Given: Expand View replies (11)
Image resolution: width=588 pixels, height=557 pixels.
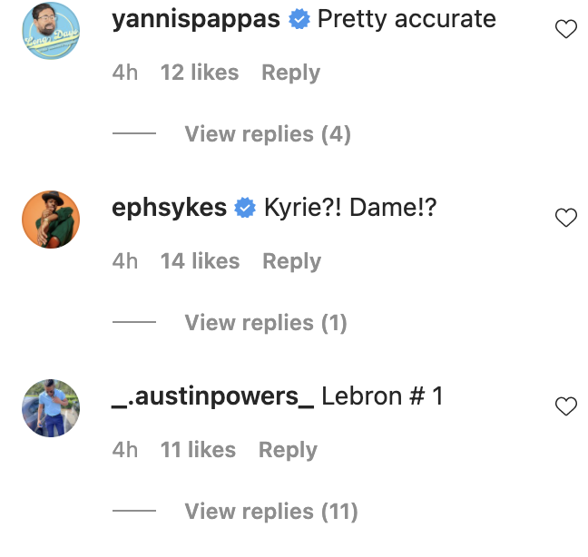Looking at the screenshot, I should pyautogui.click(x=270, y=512).
